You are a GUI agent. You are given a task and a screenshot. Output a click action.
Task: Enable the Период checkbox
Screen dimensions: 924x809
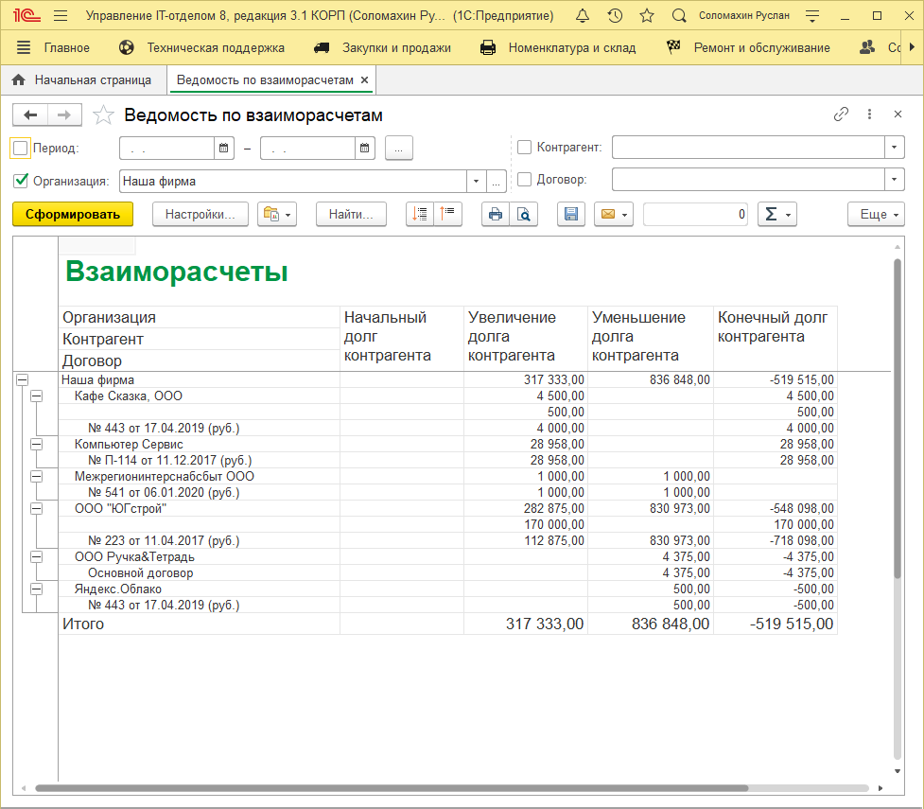coord(21,148)
